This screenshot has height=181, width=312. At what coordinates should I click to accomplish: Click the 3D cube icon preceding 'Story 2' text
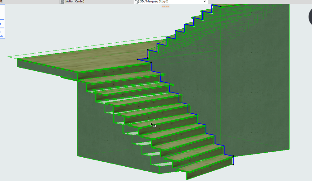(136, 1)
